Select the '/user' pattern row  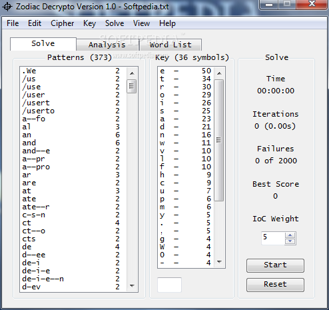[x=73, y=95]
